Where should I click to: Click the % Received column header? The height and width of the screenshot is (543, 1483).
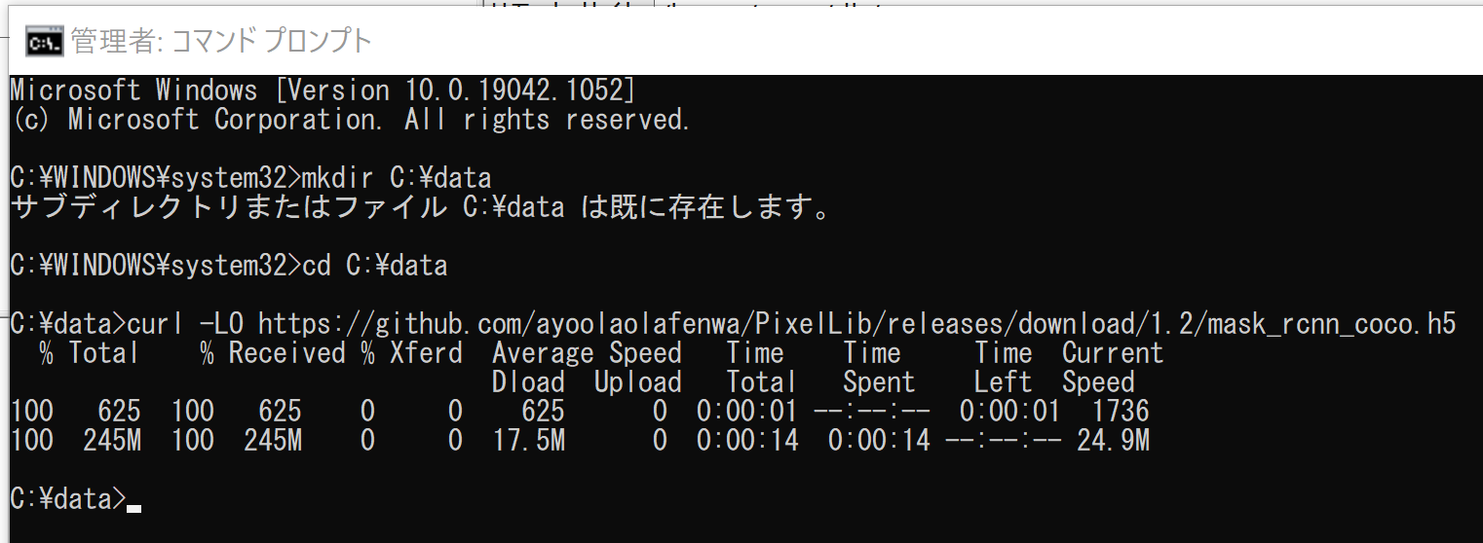[273, 352]
